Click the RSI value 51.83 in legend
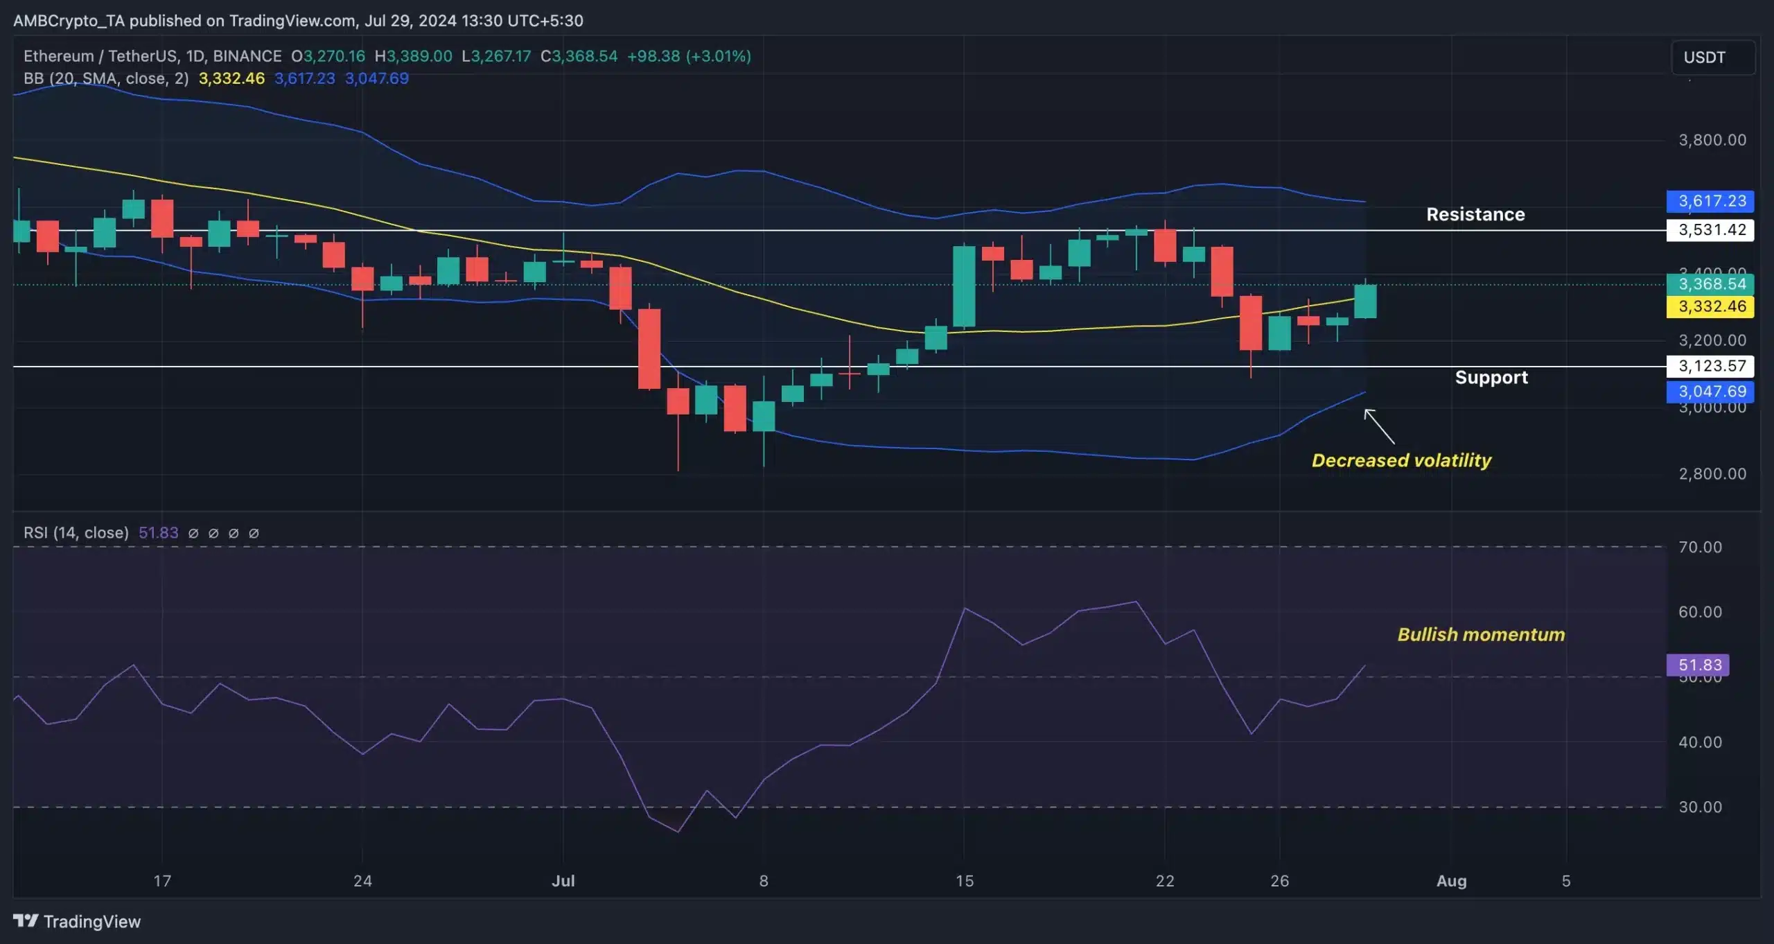The image size is (1774, 944). [x=159, y=532]
